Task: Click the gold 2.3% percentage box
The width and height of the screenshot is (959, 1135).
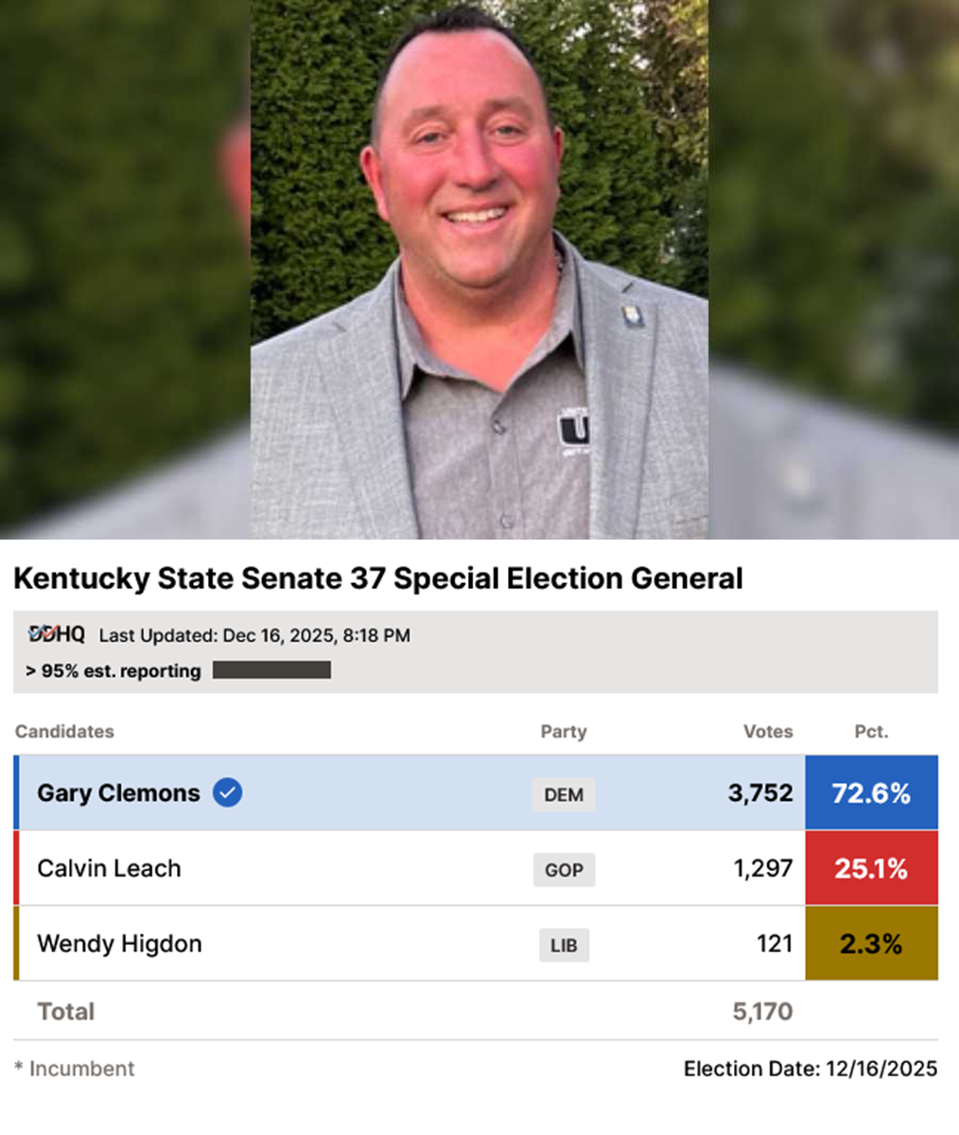Action: (x=871, y=944)
